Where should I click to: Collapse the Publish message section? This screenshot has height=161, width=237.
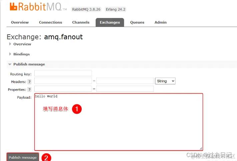[x=27, y=64]
